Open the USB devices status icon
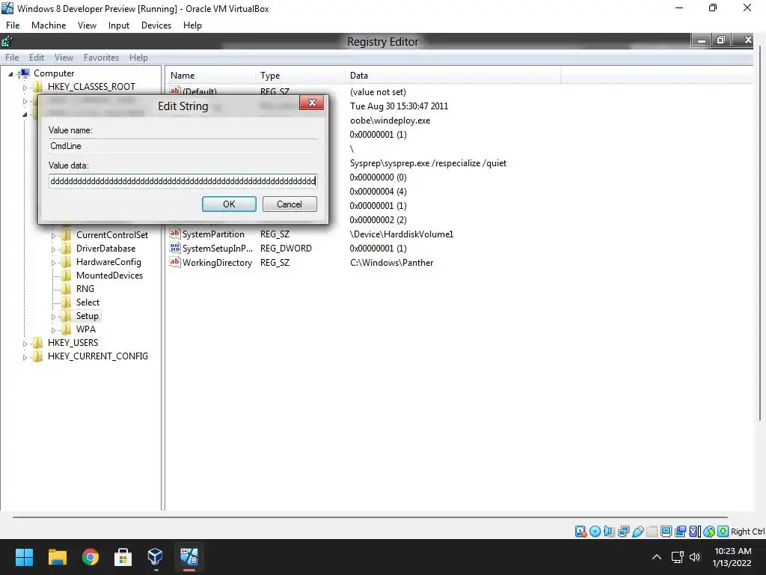 [637, 532]
